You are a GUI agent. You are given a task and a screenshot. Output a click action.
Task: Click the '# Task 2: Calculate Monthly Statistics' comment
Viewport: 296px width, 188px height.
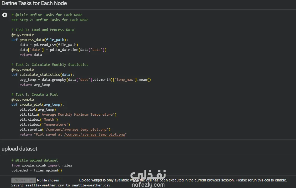(x=50, y=65)
